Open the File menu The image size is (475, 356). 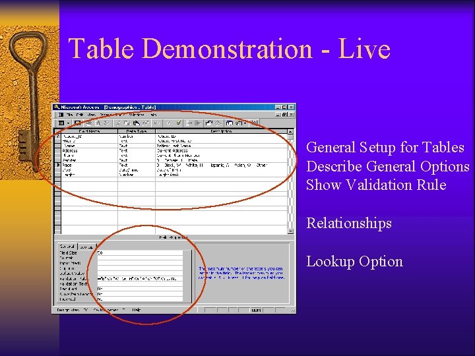(x=70, y=115)
